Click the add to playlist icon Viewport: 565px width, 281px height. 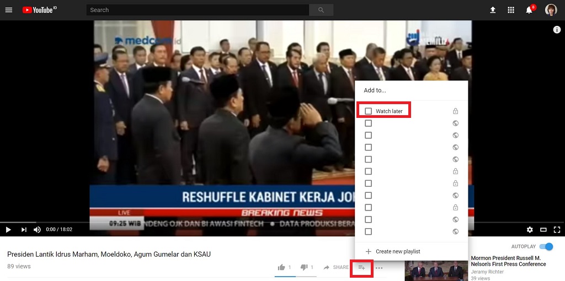(x=362, y=267)
